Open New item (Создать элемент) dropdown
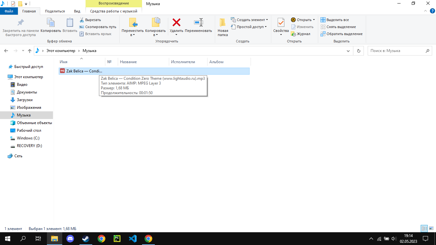Viewport: 436px width, 245px height. [x=249, y=20]
